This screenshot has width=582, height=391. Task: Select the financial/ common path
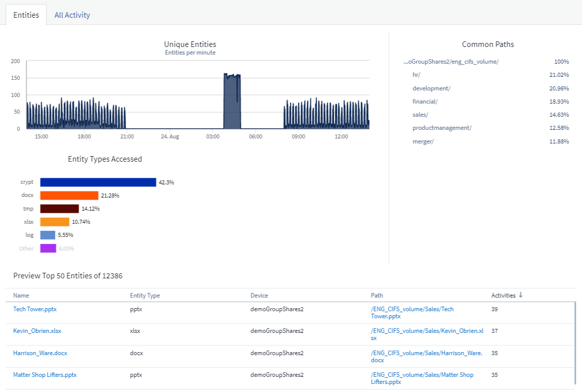pos(425,102)
